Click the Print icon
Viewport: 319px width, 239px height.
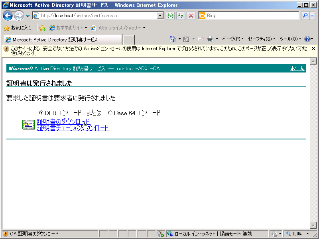click(x=210, y=39)
